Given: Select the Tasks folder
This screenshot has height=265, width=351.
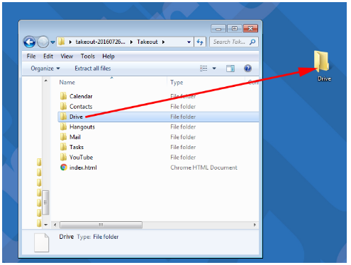Looking at the screenshot, I should pos(63,147).
